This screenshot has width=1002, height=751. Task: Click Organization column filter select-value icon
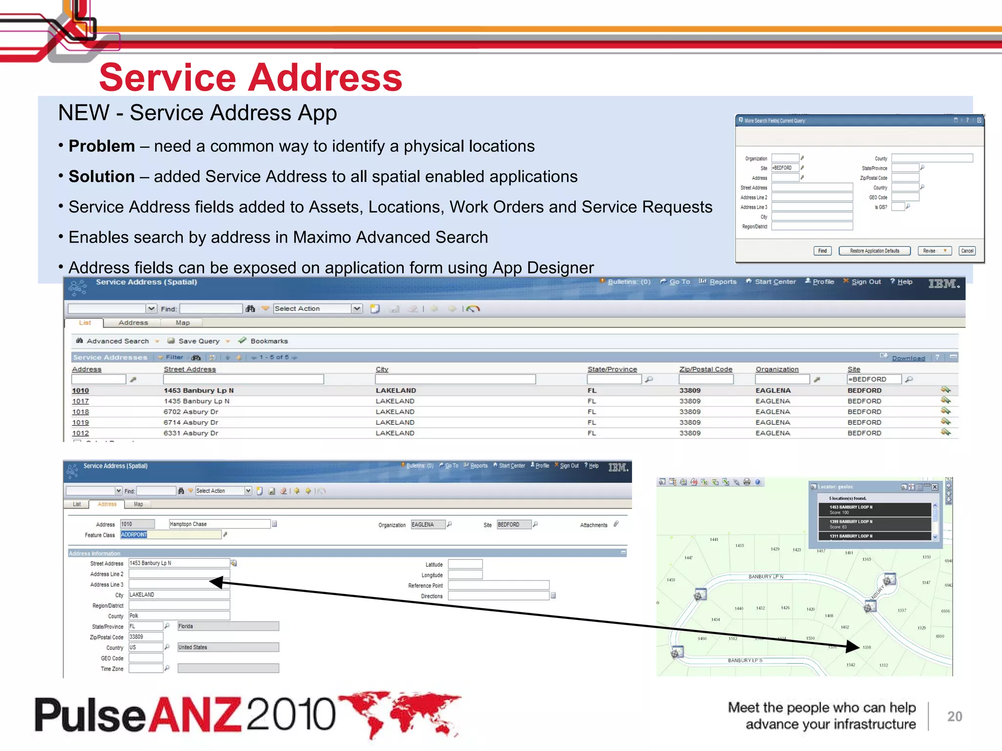click(817, 379)
